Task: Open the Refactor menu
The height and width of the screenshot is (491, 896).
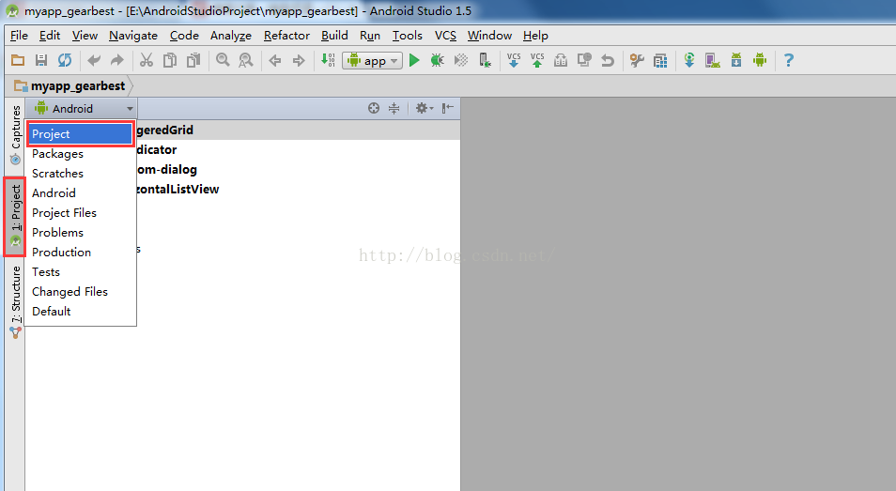Action: coord(286,36)
